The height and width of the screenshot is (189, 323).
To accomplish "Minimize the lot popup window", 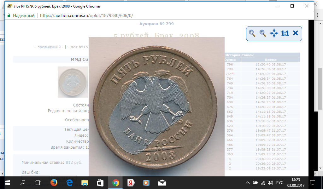I will point(278,6).
